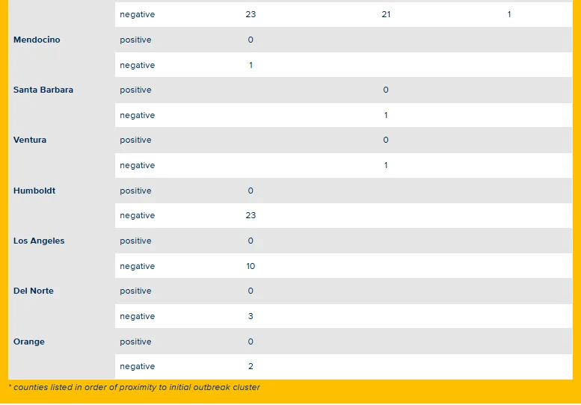Click Mendocino negative value 1
Viewport: 581px width, 405px height.
point(250,65)
